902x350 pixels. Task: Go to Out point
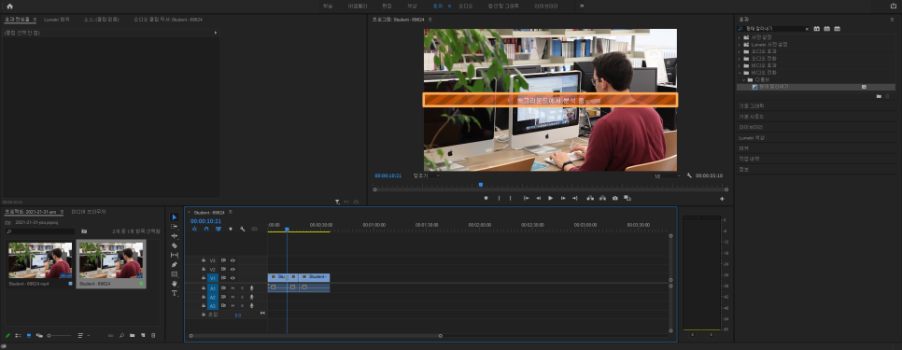coord(574,198)
